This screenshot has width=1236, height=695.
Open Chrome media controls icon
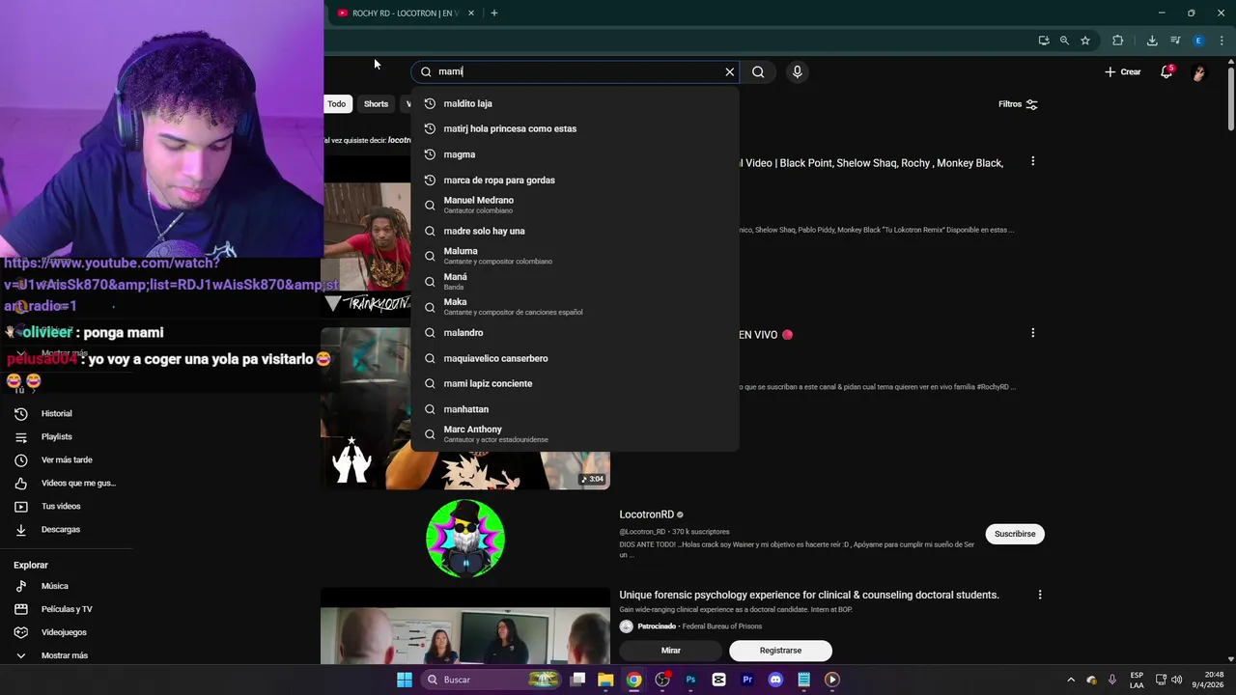[x=1175, y=41]
